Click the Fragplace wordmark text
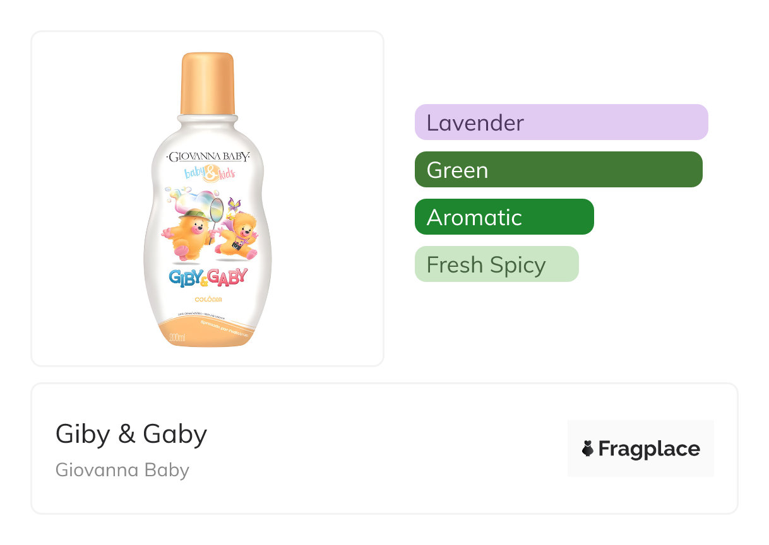 click(649, 448)
